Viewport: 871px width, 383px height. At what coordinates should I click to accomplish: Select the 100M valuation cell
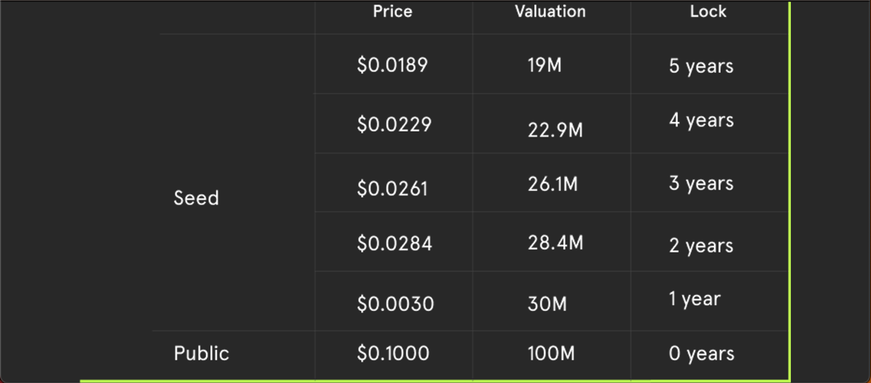(550, 353)
